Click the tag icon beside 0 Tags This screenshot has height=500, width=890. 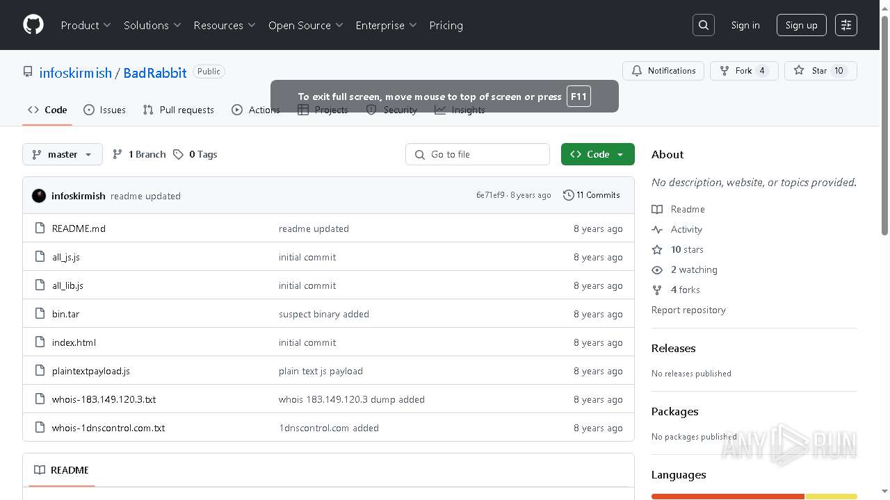pyautogui.click(x=179, y=154)
